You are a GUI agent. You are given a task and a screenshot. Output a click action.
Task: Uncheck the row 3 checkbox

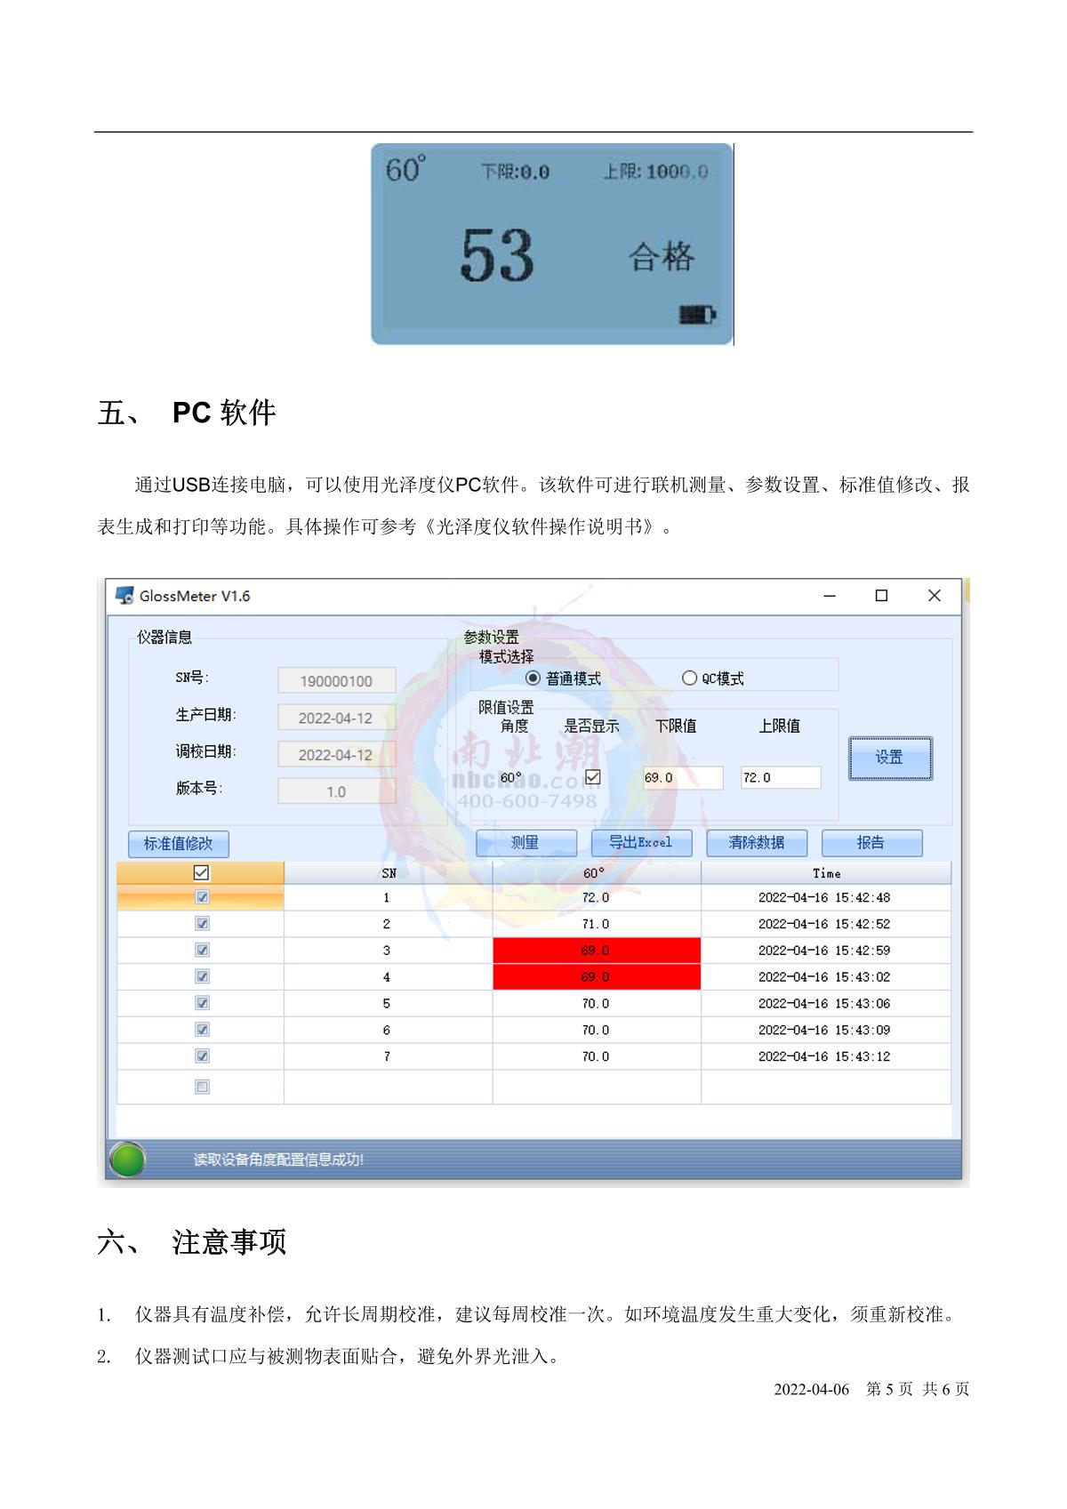202,950
